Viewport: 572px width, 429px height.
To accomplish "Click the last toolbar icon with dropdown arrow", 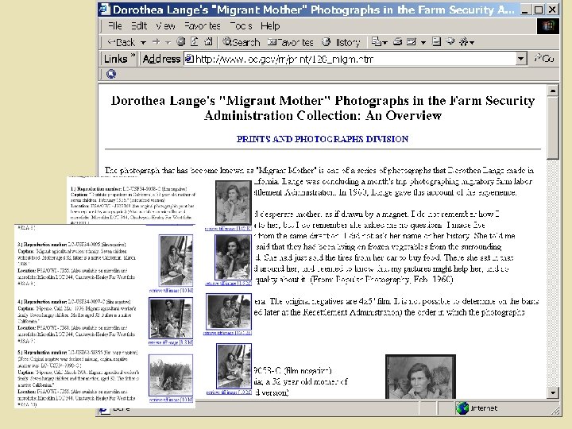I will pyautogui.click(x=466, y=42).
